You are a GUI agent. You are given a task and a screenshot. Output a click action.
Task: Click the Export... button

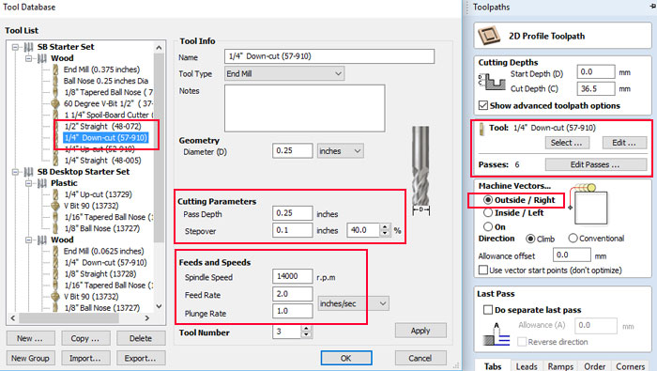click(x=141, y=359)
